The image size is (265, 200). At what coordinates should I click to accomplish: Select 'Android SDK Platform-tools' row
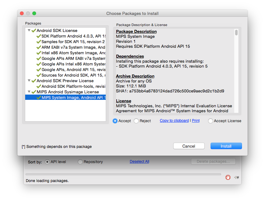click(65, 86)
